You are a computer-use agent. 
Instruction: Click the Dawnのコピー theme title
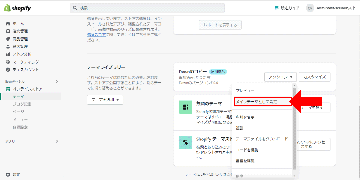pos(193,72)
